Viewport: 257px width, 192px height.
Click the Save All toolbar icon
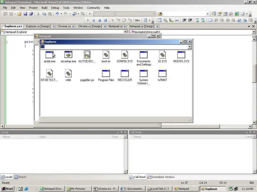[31, 14]
